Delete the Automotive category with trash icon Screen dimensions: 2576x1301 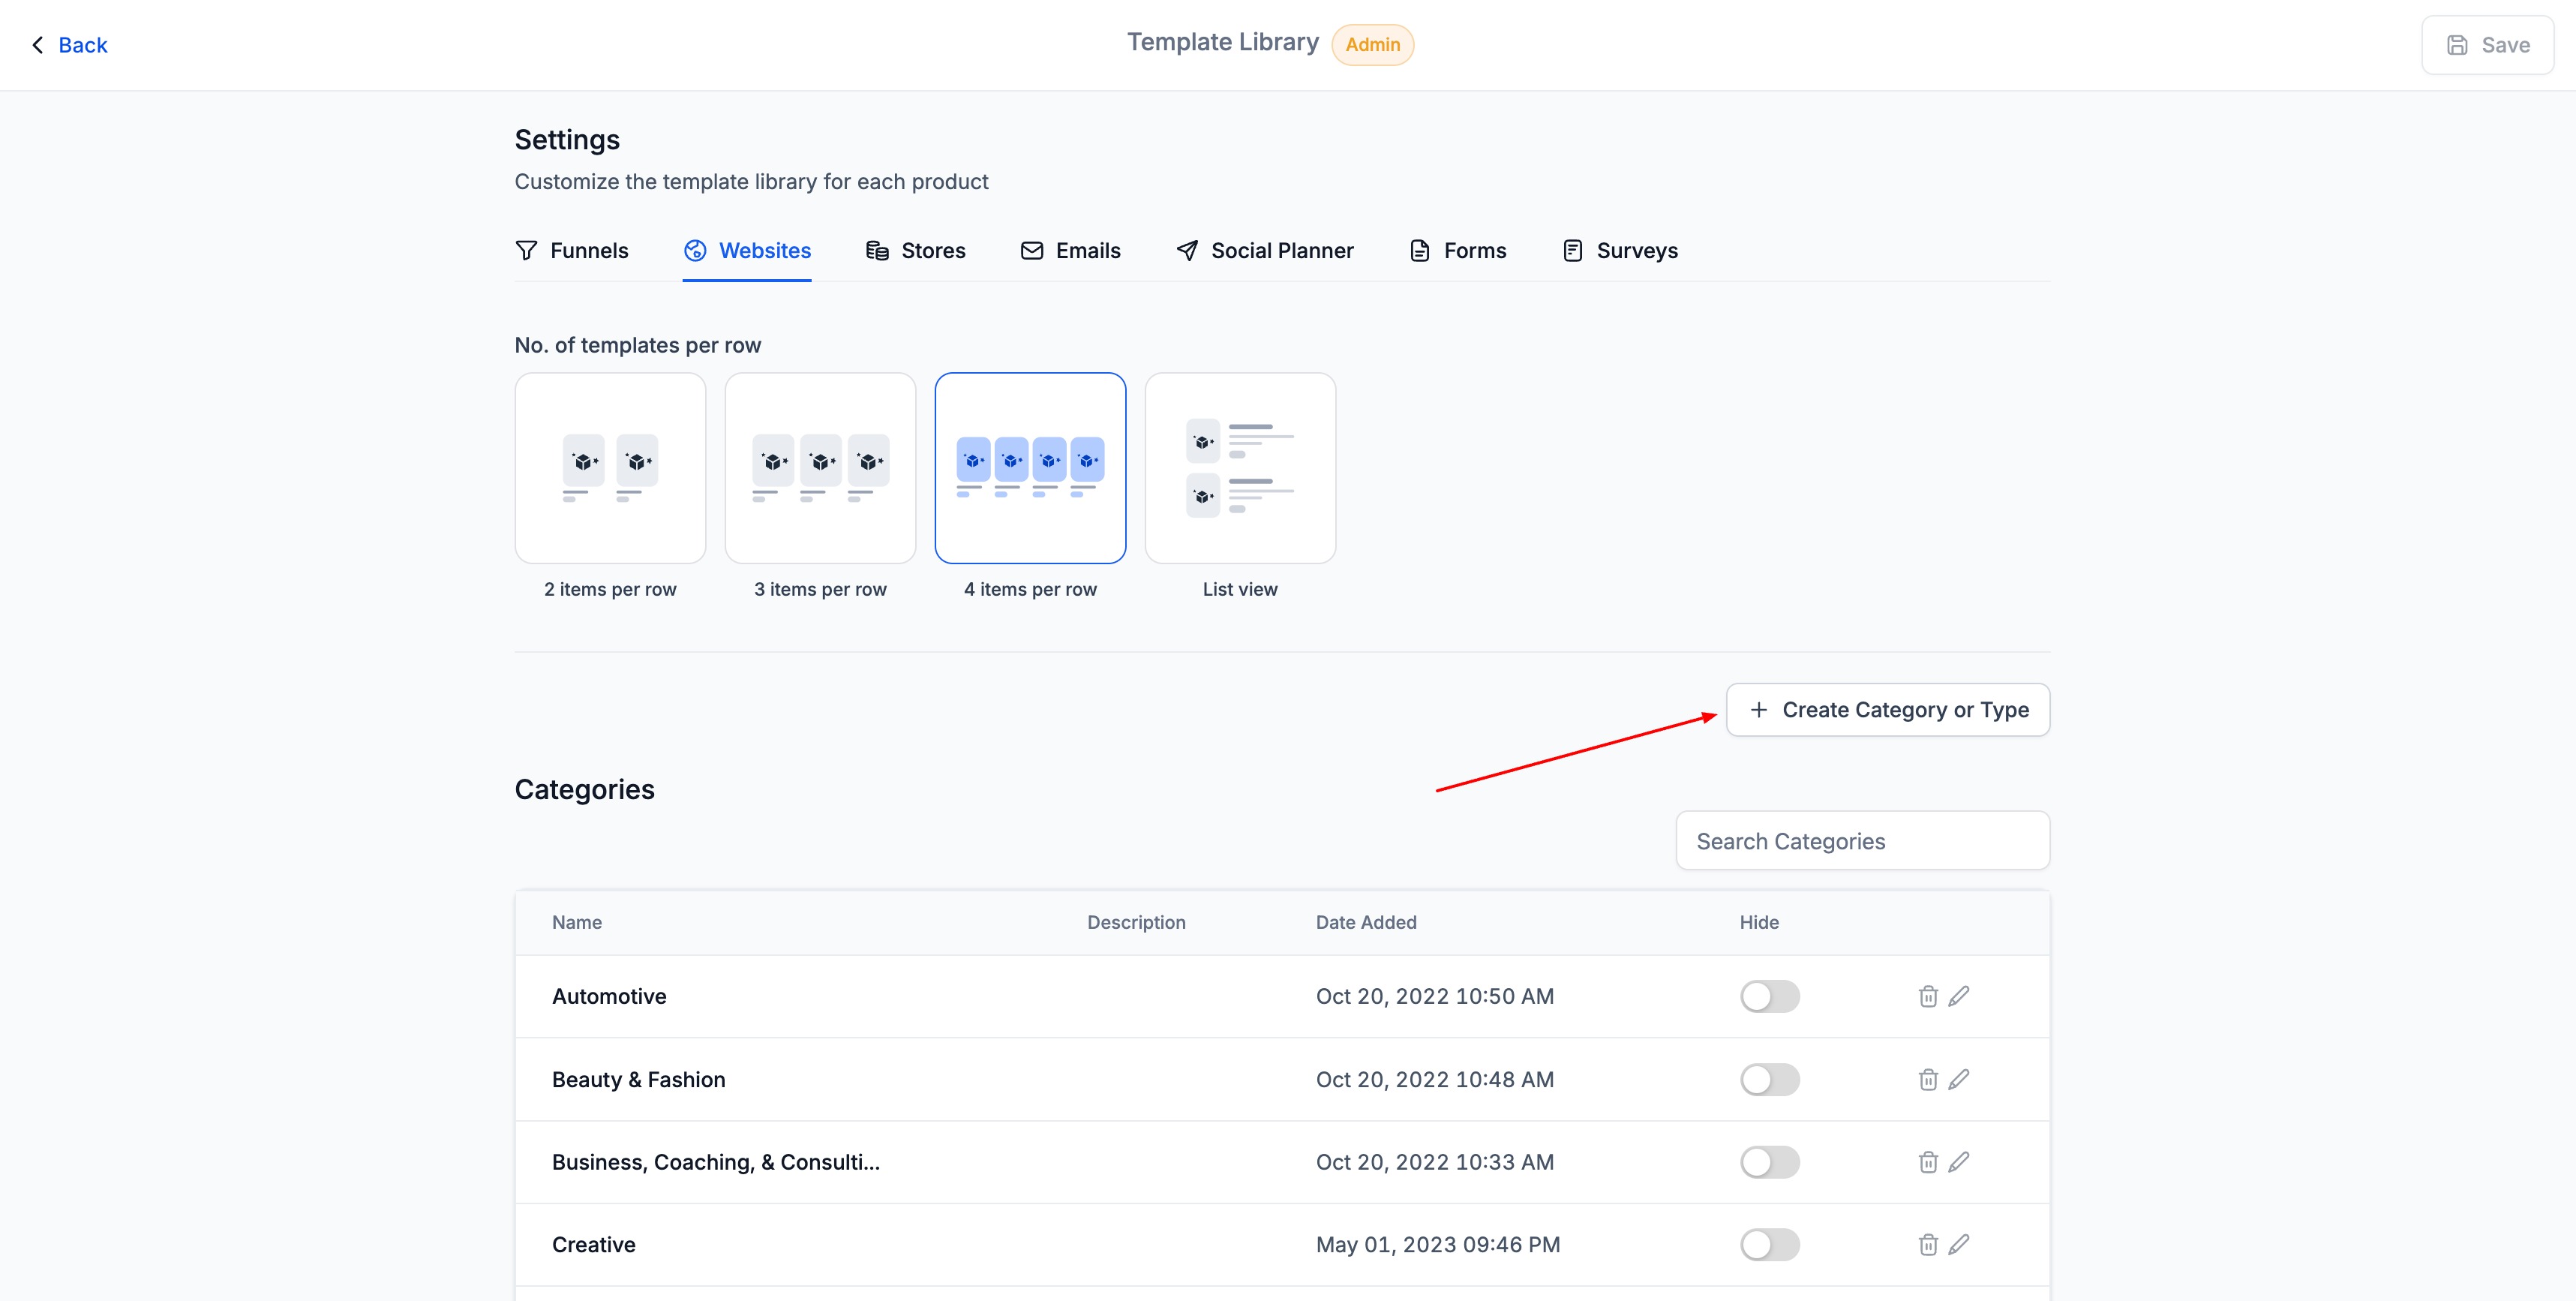pos(1928,996)
